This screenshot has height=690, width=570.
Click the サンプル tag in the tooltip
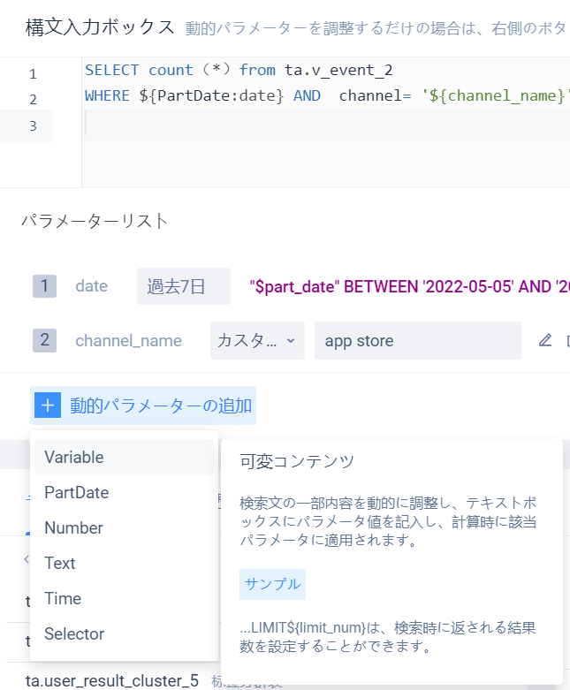[x=272, y=584]
